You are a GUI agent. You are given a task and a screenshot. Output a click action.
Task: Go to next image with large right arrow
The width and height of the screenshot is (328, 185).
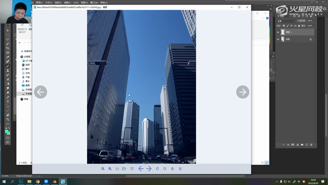pos(243,92)
